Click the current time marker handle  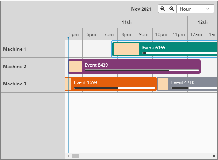[x=68, y=38]
